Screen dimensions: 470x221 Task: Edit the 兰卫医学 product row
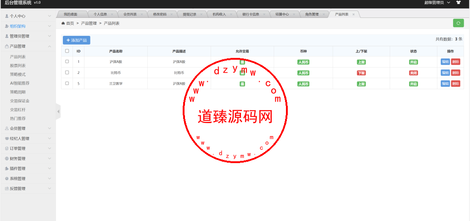pos(445,84)
